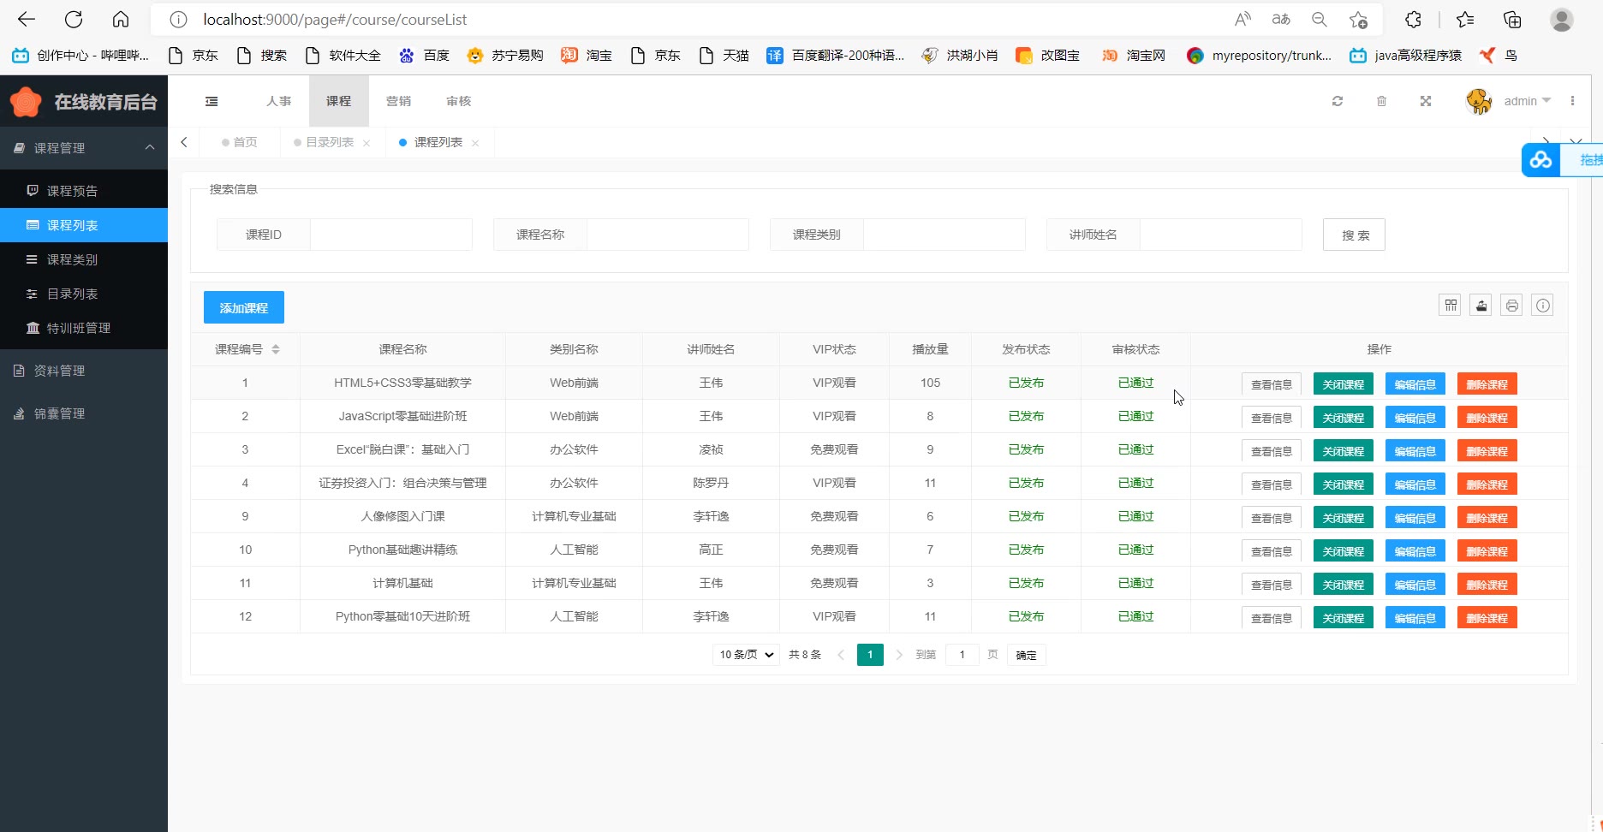Click the trash icon in header

1381,101
